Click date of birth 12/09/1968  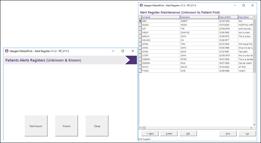(x=228, y=71)
